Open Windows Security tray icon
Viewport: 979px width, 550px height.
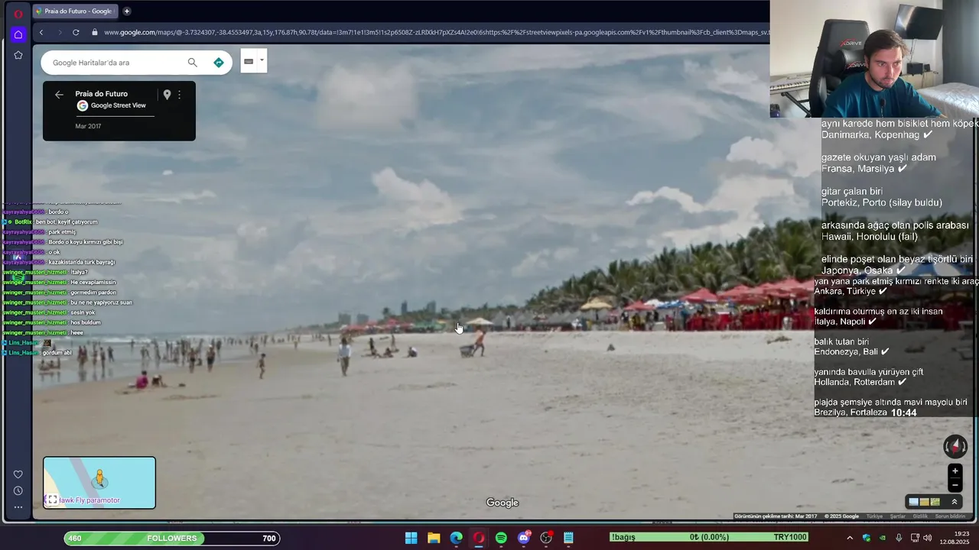[867, 538]
